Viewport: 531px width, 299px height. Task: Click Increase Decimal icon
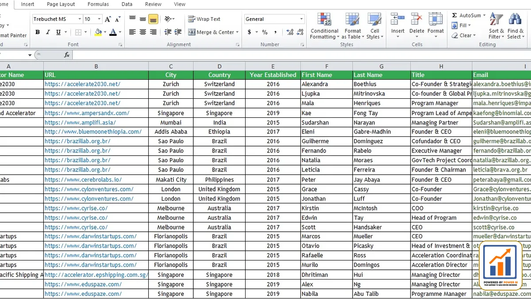click(290, 32)
